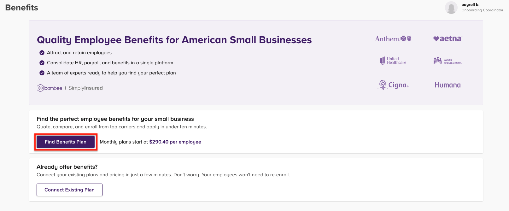This screenshot has height=211, width=509.
Task: Click the Bambee + SimplyInsured partnership logo
Action: [69, 88]
